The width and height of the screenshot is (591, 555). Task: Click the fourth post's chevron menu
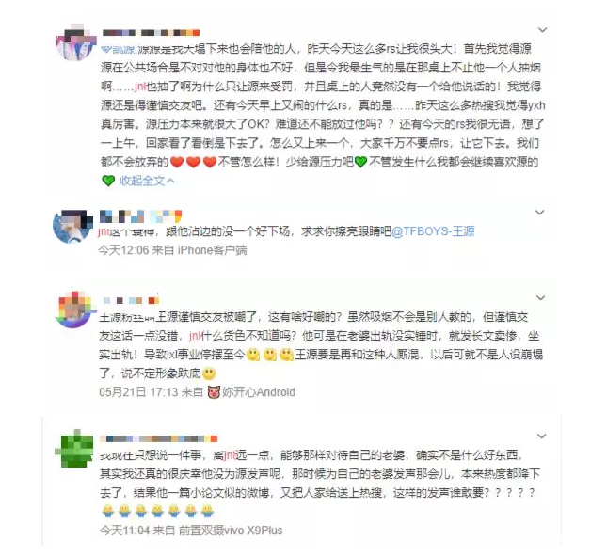[x=542, y=436]
